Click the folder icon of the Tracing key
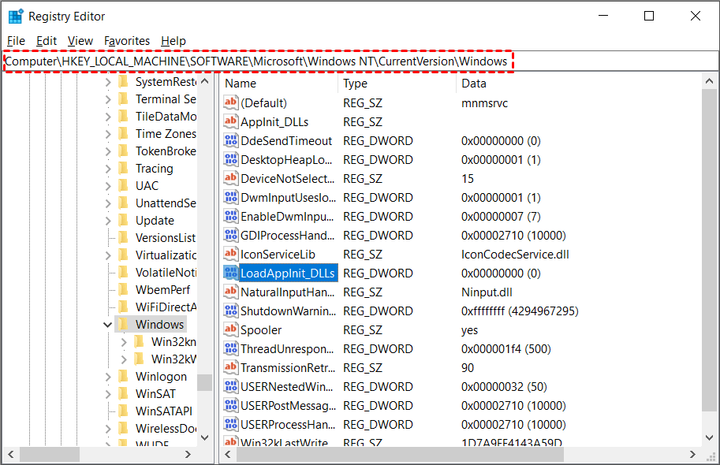 [x=123, y=168]
